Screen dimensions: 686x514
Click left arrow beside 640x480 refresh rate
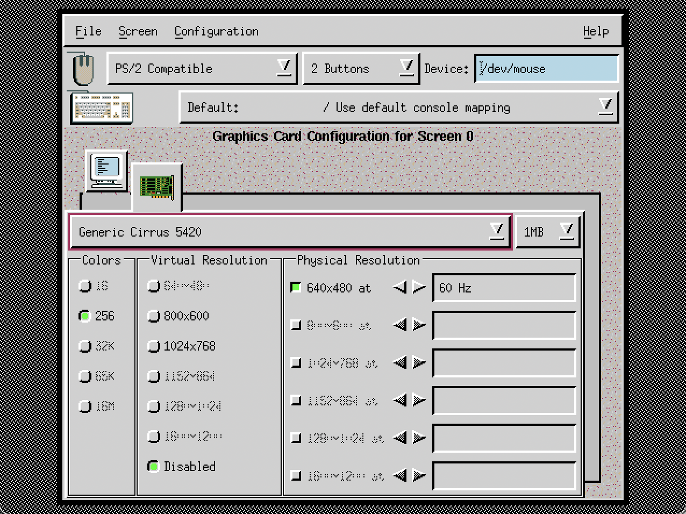click(399, 288)
